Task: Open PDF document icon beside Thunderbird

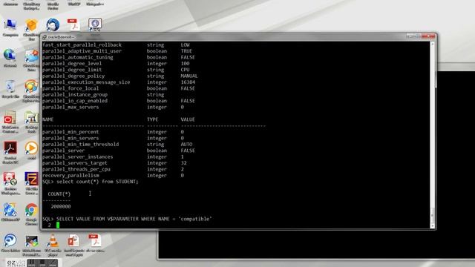Action: (73, 24)
